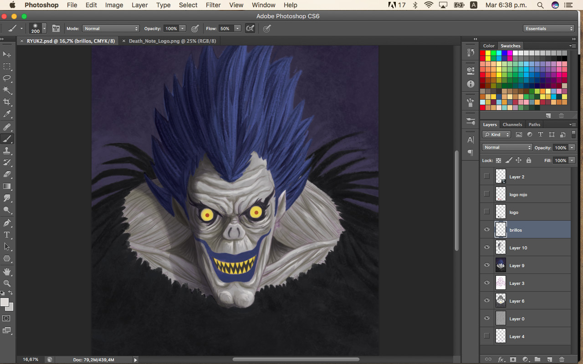
Task: Open the Brush panel toggle icon
Action: [56, 28]
